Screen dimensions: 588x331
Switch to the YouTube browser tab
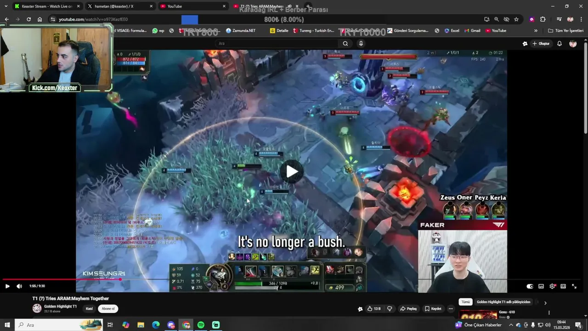192,6
